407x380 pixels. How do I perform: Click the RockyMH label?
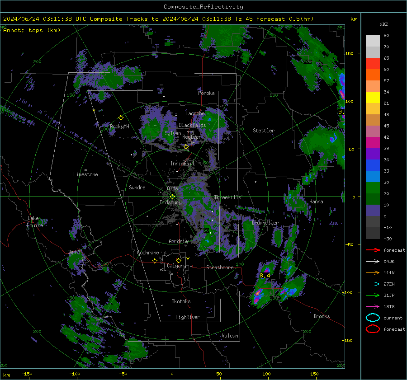(119, 127)
